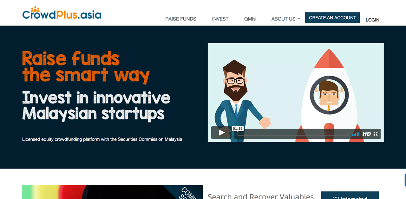
Task: Open the LOGIN link
Action: point(372,20)
